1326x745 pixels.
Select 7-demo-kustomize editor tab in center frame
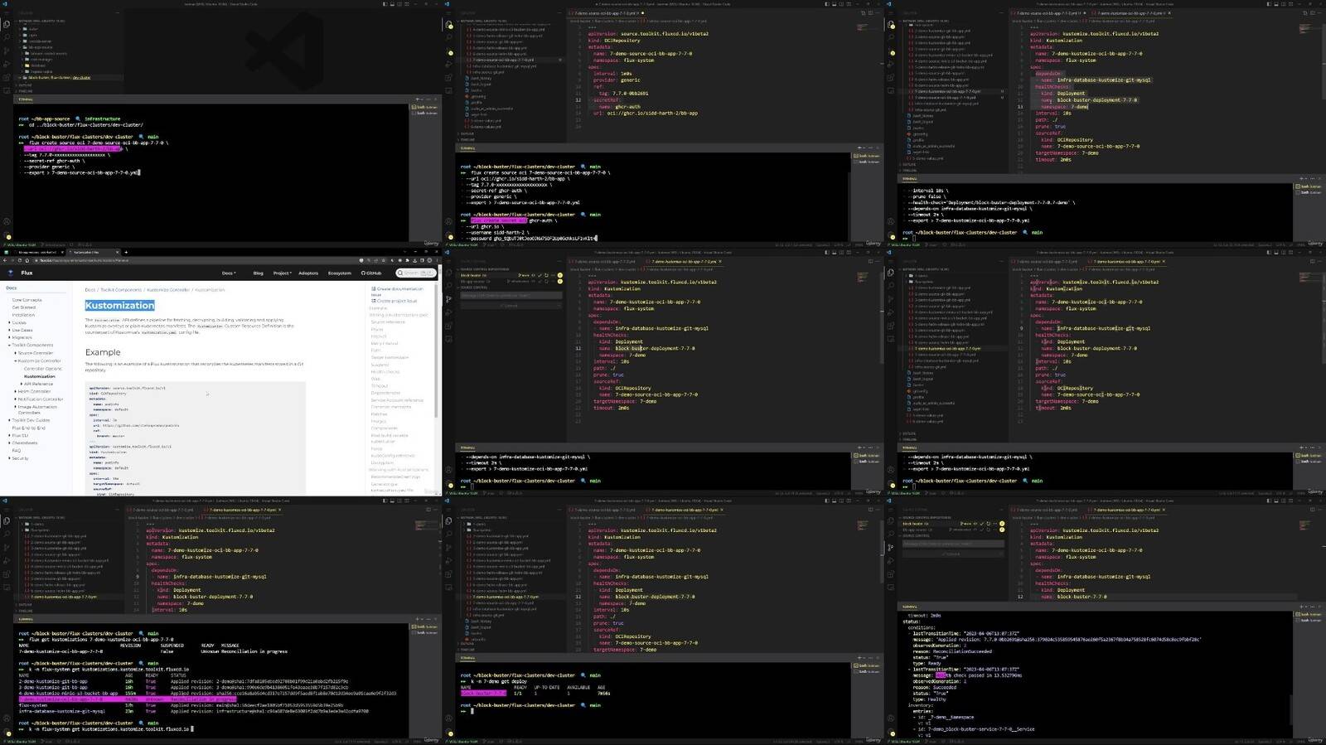683,261
